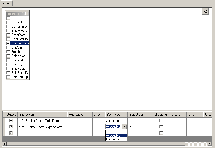
Task: Click the Criteria cell for OrderDate row
Action: [178, 121]
